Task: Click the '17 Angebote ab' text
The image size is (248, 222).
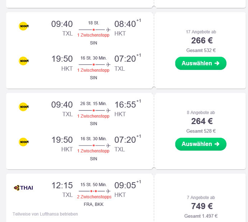Action: click(x=201, y=32)
